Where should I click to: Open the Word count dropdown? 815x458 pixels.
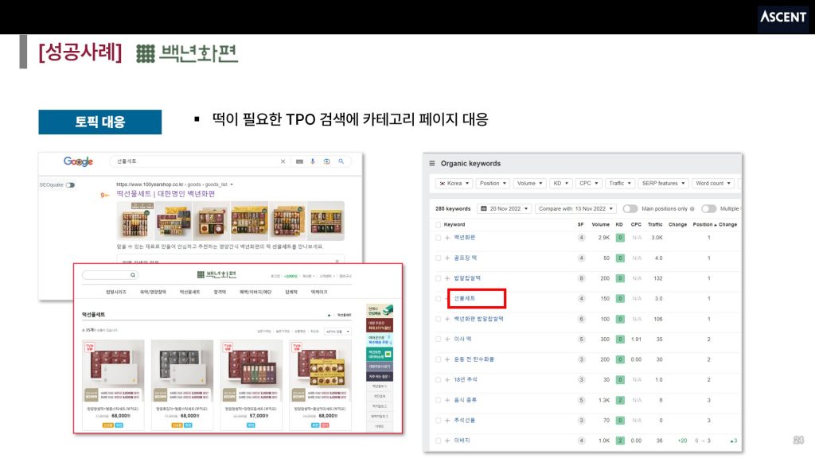pos(713,184)
